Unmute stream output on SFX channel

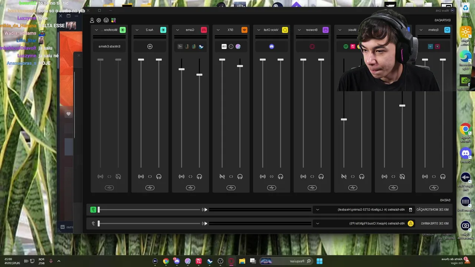(222, 177)
